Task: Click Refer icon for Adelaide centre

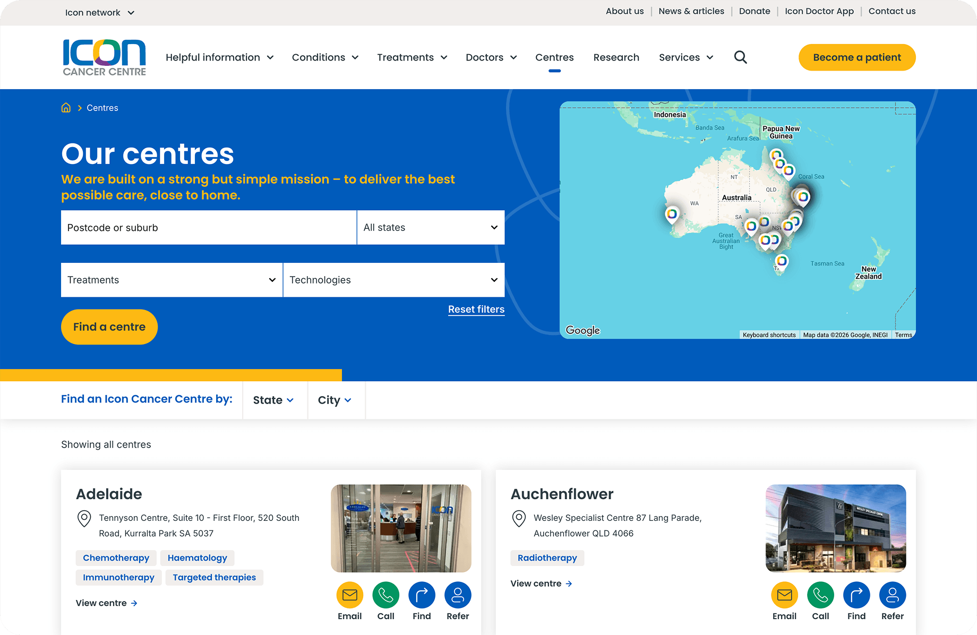Action: coord(458,595)
